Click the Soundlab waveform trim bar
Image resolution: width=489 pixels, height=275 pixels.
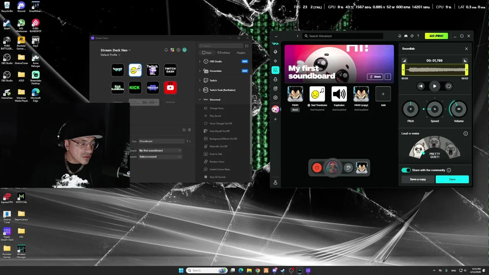(x=435, y=70)
